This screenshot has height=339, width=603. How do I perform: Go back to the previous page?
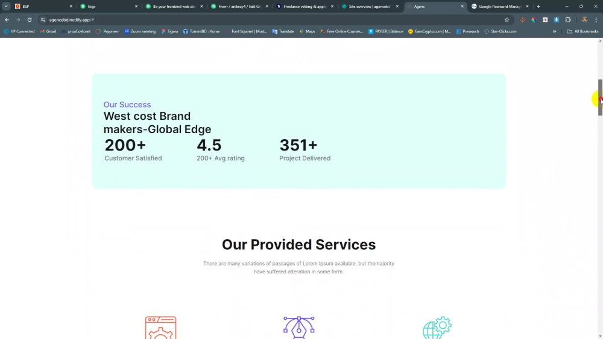[x=7, y=20]
